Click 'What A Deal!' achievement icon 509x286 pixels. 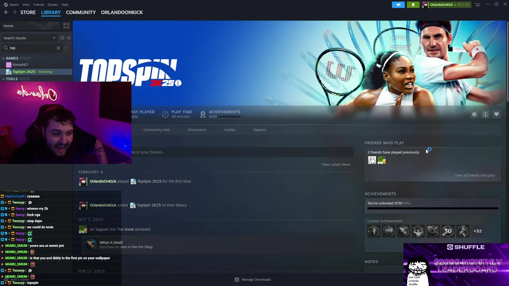pos(91,244)
